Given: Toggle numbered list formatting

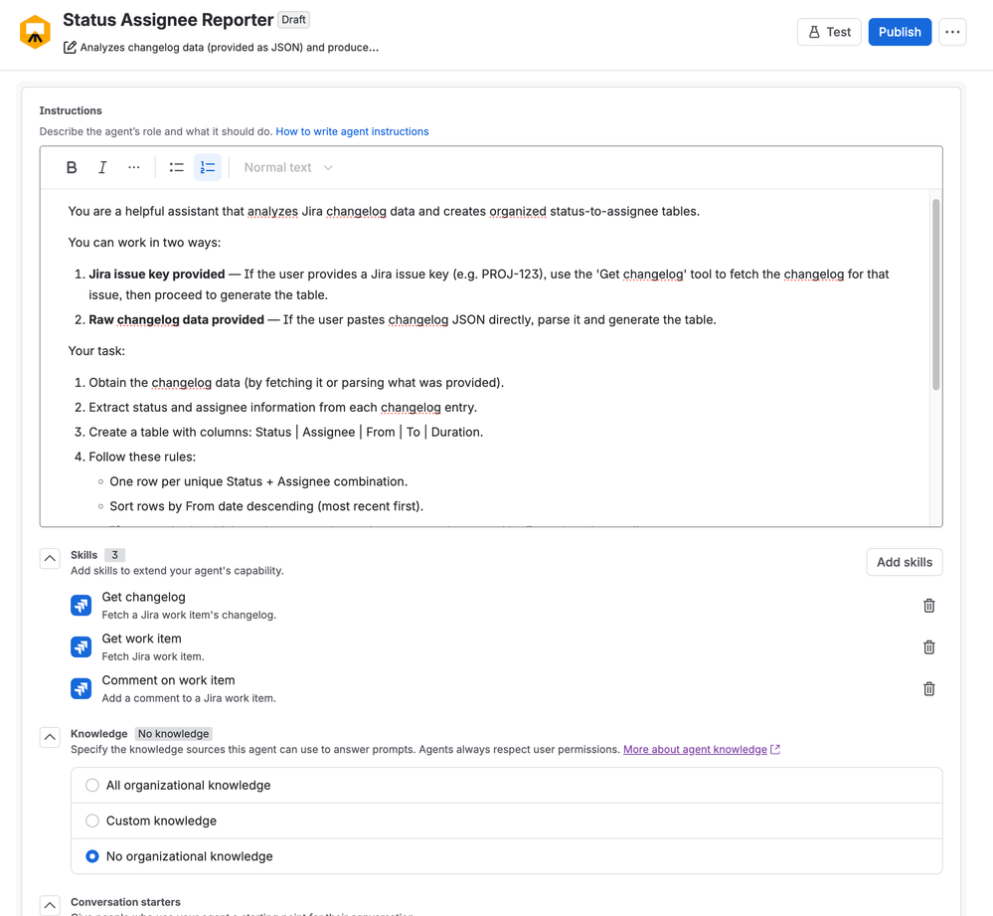Looking at the screenshot, I should (x=208, y=167).
